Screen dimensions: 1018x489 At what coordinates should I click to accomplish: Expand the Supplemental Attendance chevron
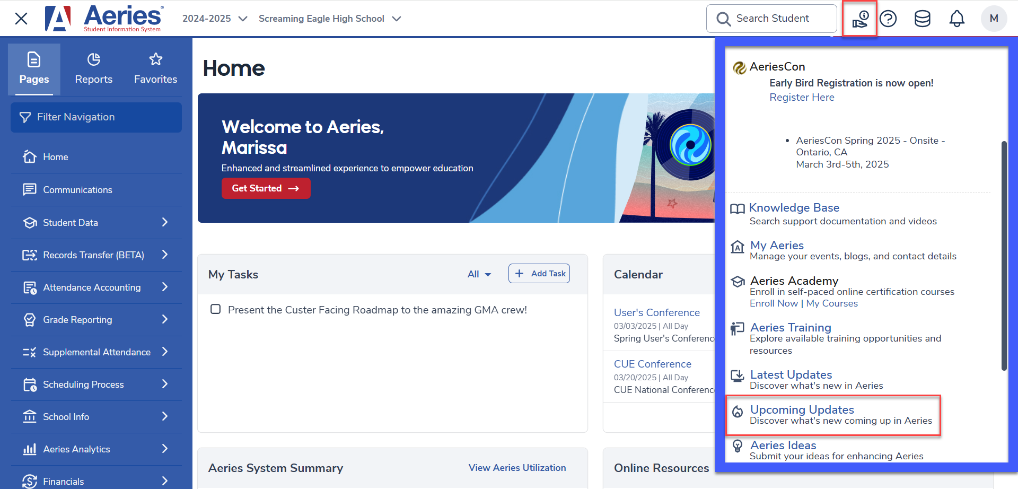click(165, 352)
